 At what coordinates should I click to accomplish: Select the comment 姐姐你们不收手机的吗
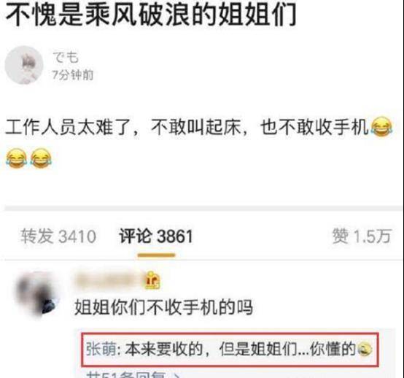(163, 306)
